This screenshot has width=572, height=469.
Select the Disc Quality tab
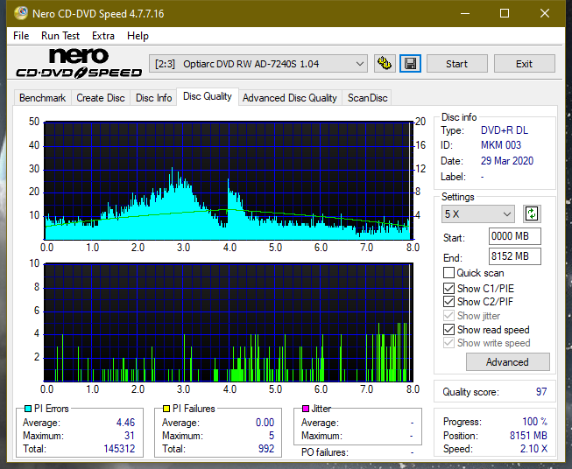coord(208,96)
